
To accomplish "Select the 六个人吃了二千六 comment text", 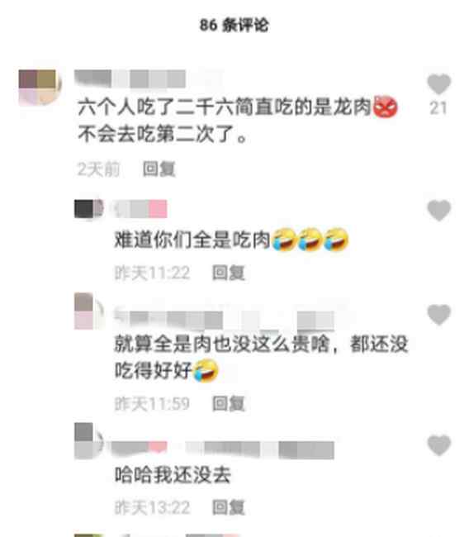I will click(238, 121).
